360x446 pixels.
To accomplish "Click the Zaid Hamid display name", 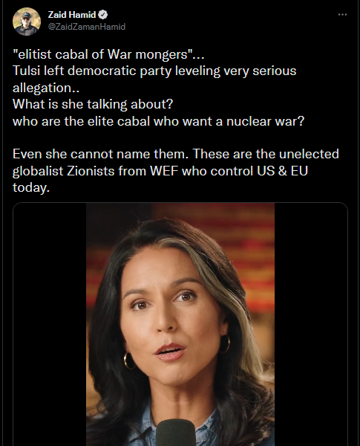I will tap(72, 15).
